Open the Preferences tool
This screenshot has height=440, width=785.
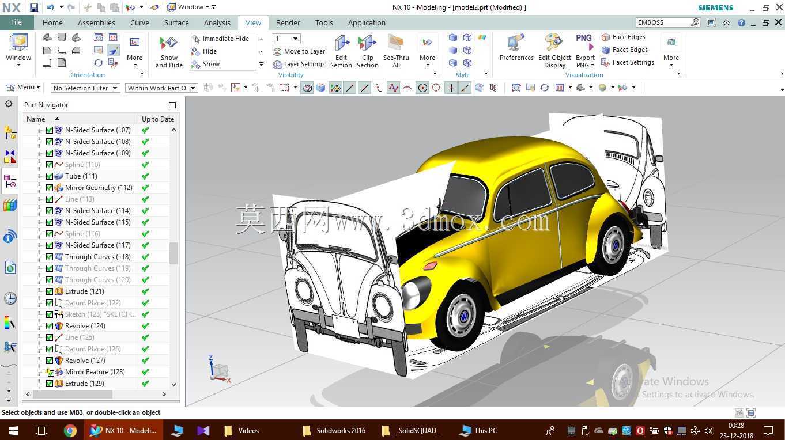[x=516, y=48]
